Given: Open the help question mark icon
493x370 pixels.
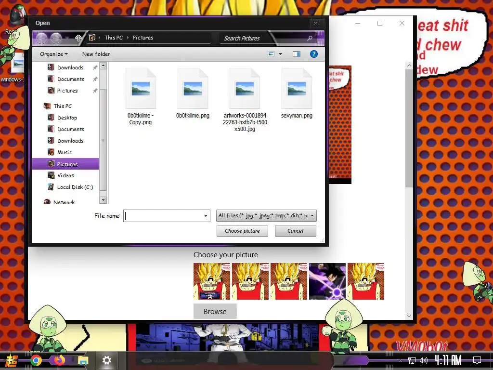Looking at the screenshot, I should [x=313, y=54].
